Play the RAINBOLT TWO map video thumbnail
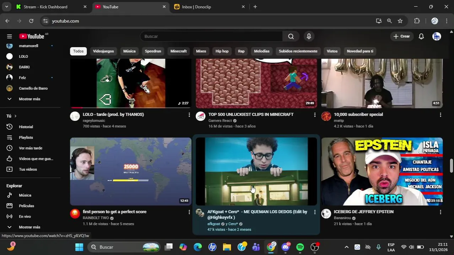The image size is (454, 255). (x=131, y=171)
